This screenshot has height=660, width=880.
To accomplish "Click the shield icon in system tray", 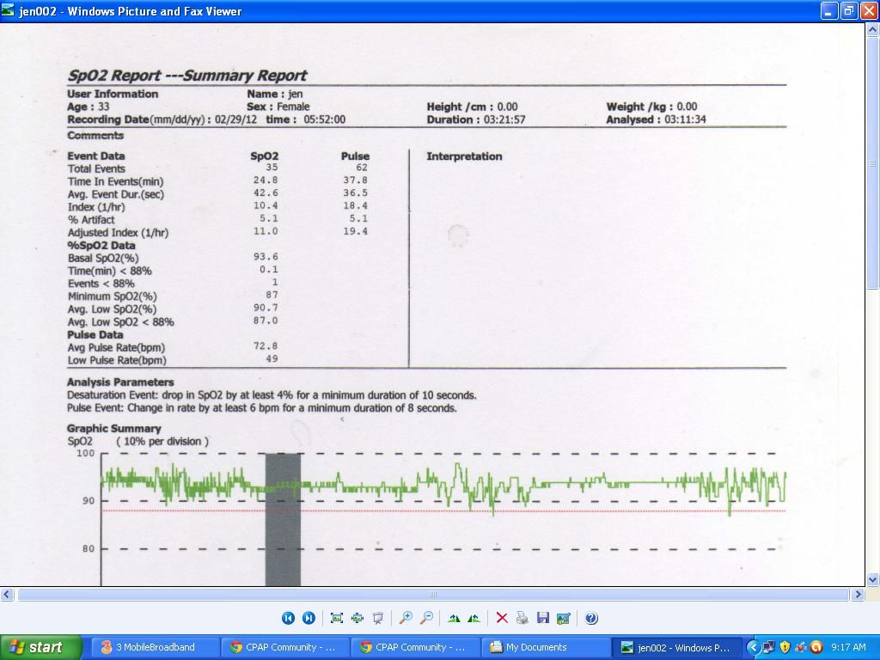I will point(785,647).
